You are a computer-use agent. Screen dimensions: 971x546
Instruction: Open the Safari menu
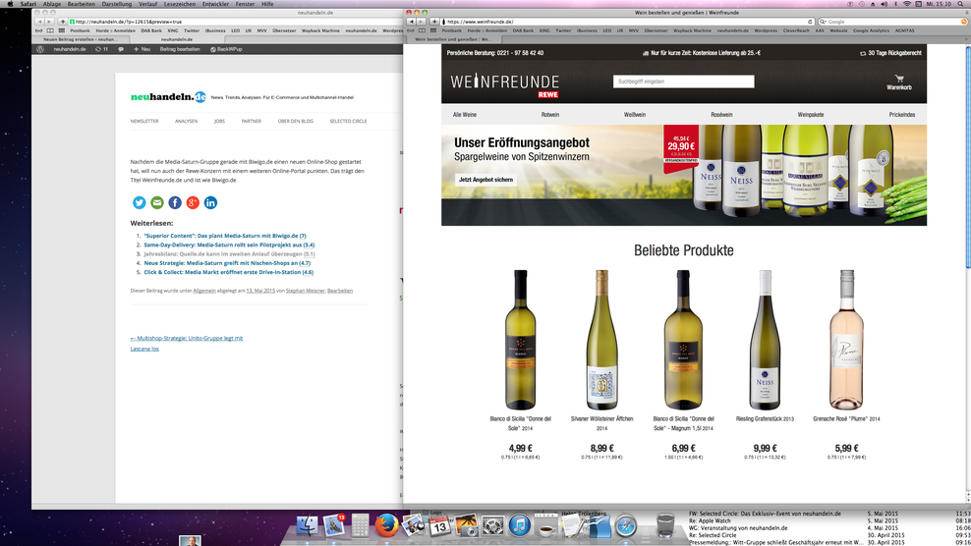tap(28, 4)
